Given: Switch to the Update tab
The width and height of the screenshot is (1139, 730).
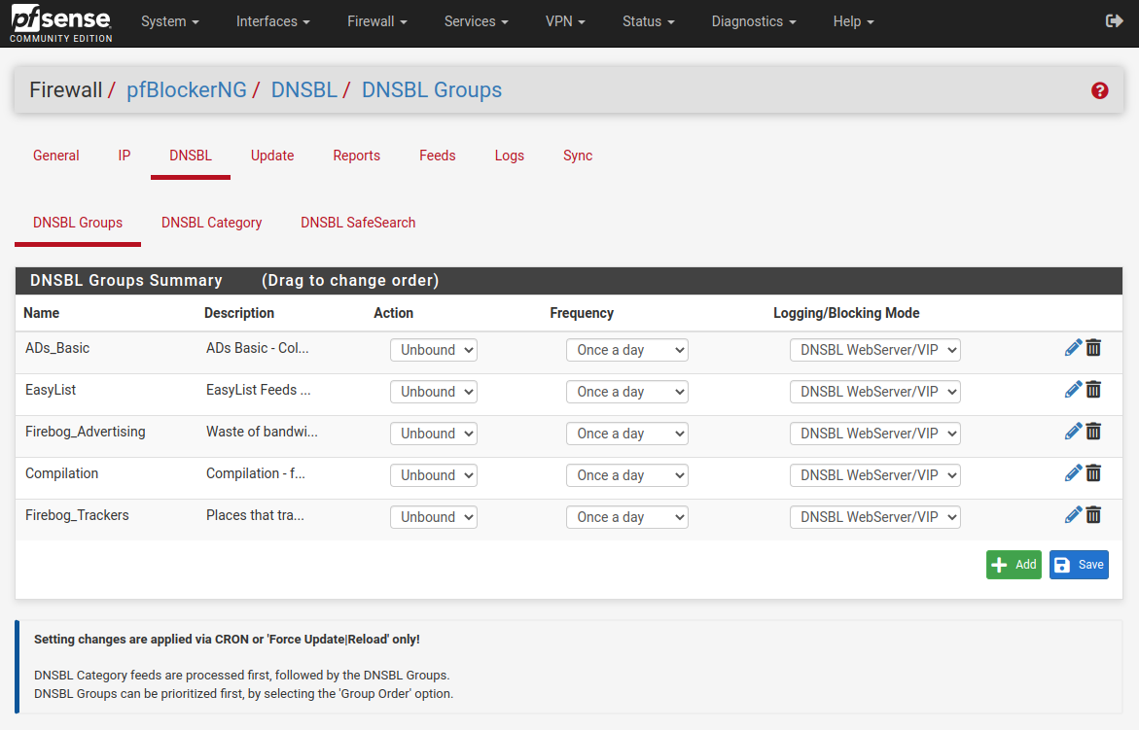Looking at the screenshot, I should tap(272, 156).
